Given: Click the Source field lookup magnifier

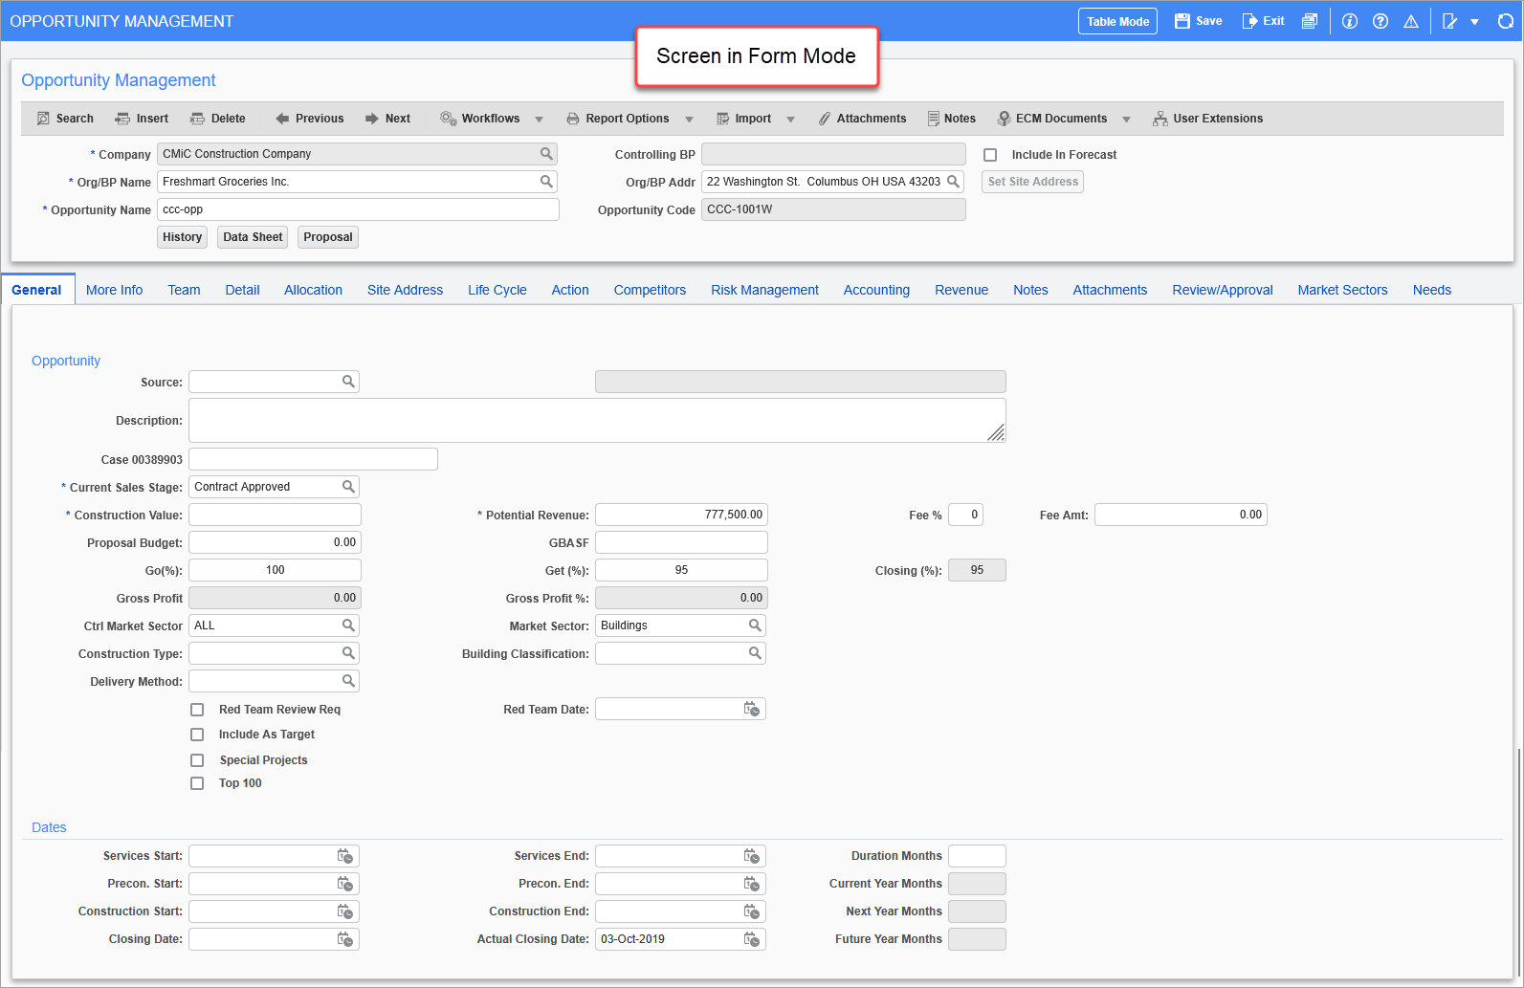Looking at the screenshot, I should (348, 382).
